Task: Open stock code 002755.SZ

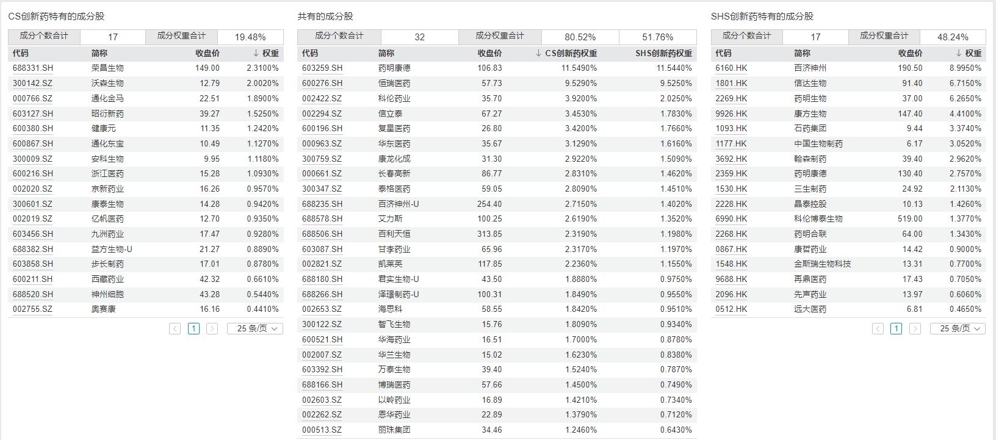Action: point(33,309)
